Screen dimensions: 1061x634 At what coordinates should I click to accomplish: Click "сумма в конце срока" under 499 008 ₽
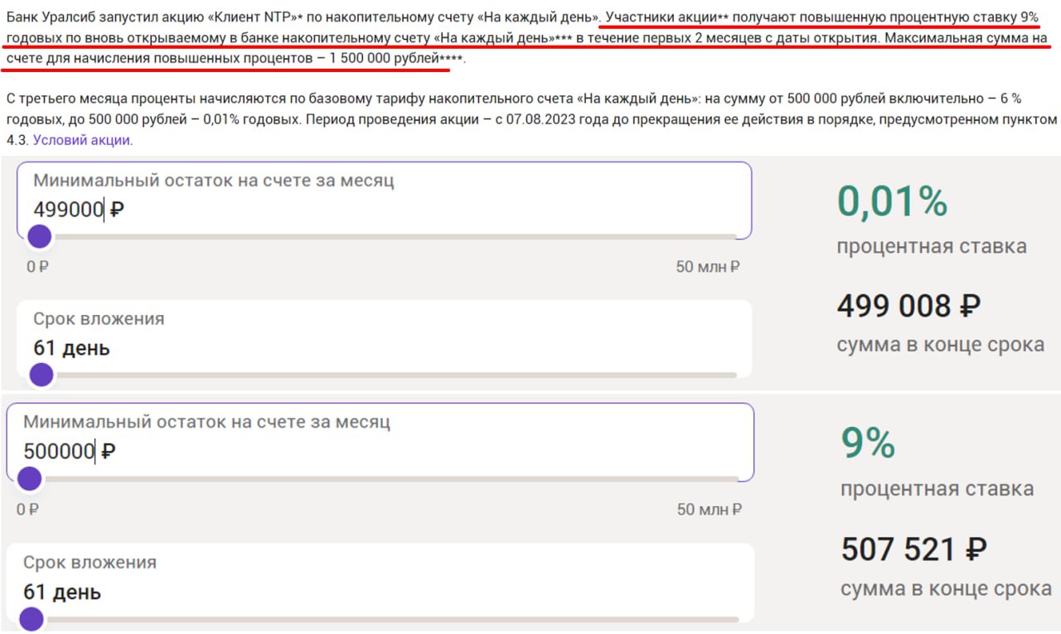[941, 345]
